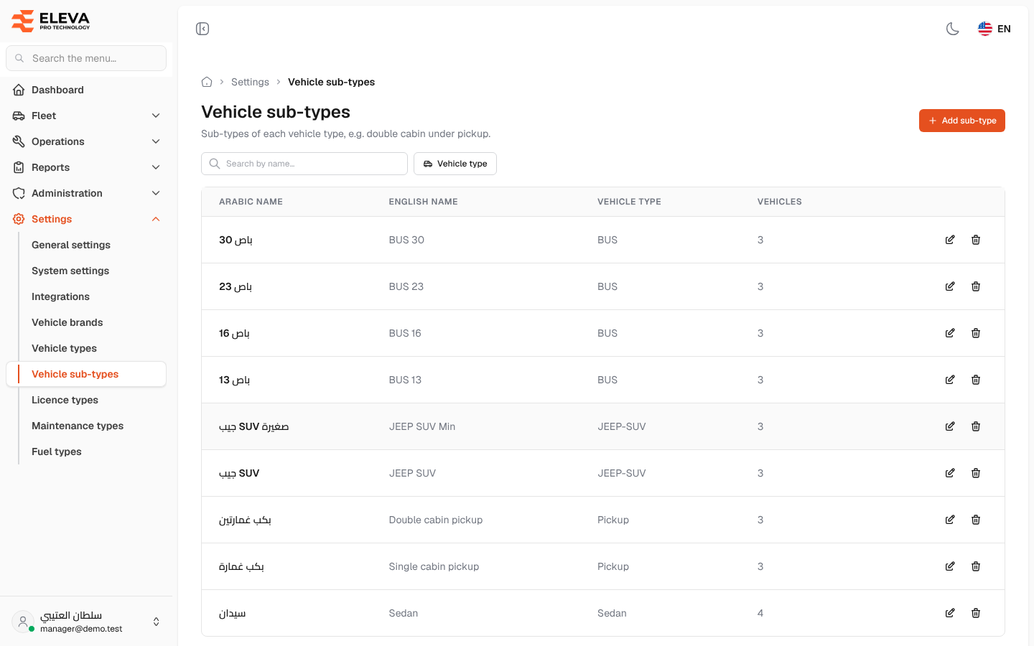
Task: Open the Vehicle type filter
Action: [455, 164]
